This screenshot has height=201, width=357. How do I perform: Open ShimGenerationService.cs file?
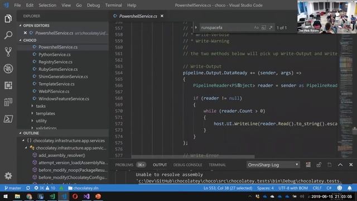(63, 76)
